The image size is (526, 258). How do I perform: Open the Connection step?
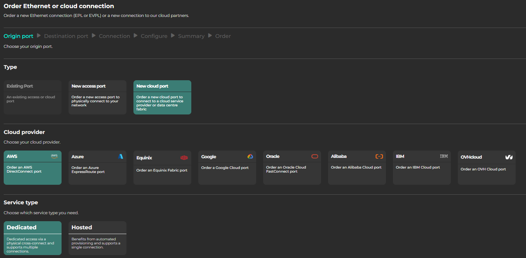114,36
